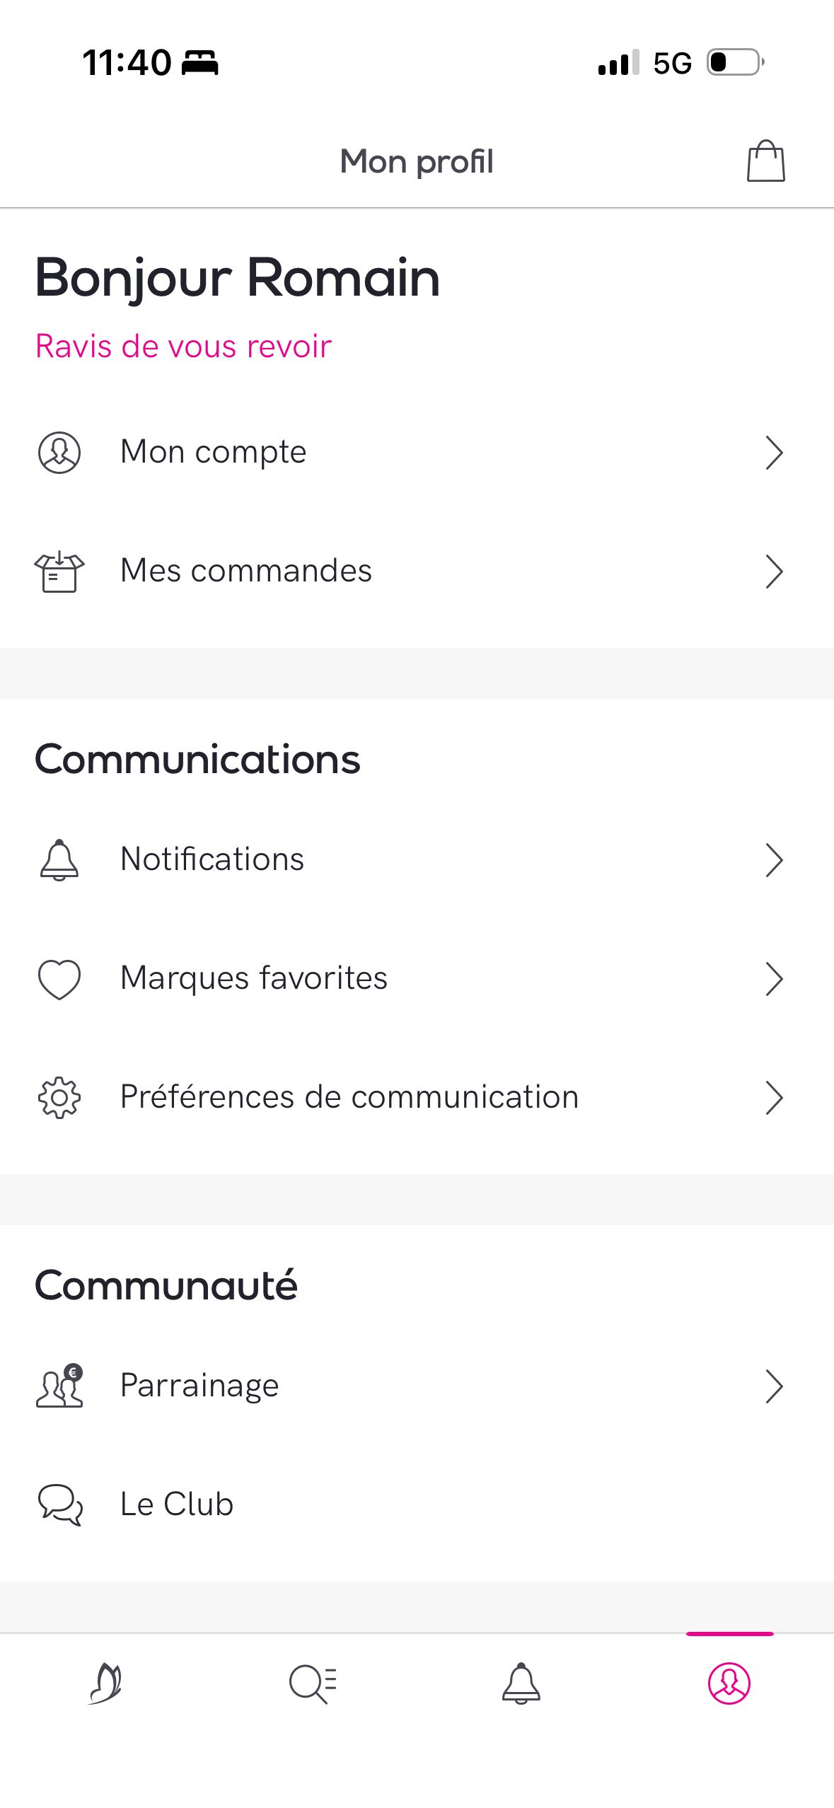Open the search tab in bottom bar
This screenshot has height=1808, width=834.
tap(313, 1684)
